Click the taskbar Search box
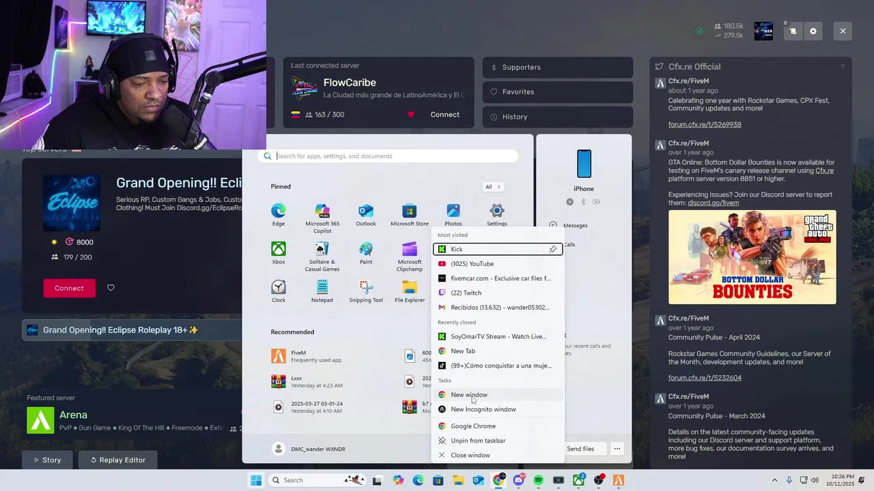Image resolution: width=874 pixels, height=491 pixels. pos(316,480)
